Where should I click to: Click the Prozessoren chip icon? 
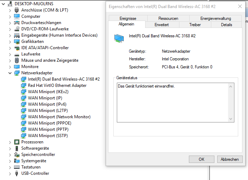(x=16, y=142)
